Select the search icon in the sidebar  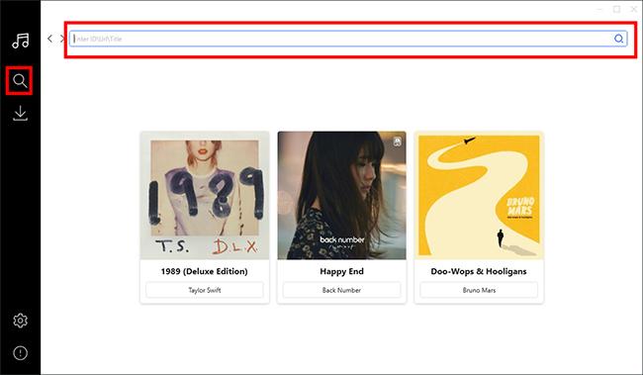click(20, 80)
